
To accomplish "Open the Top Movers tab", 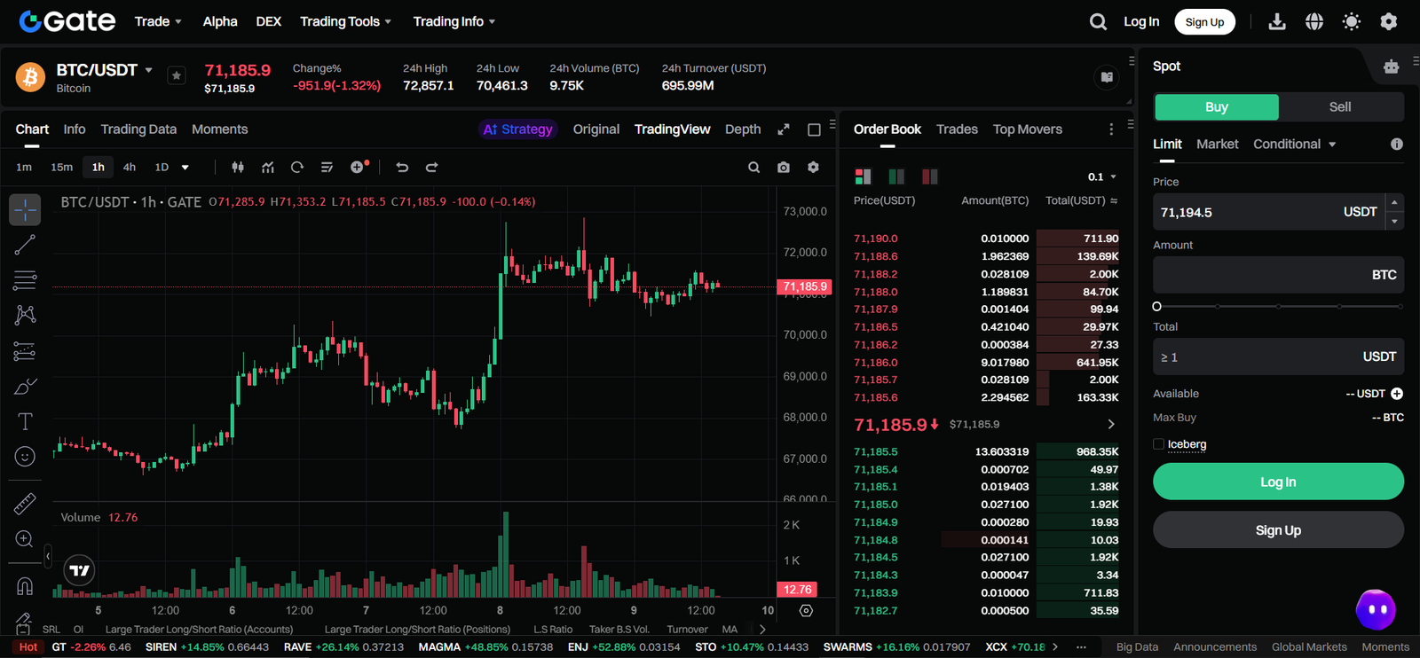I will [x=1028, y=129].
